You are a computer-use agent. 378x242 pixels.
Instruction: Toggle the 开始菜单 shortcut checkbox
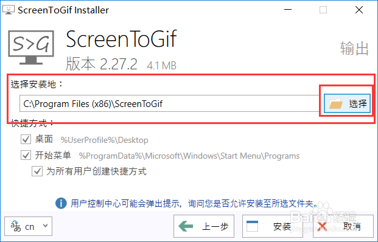[26, 155]
